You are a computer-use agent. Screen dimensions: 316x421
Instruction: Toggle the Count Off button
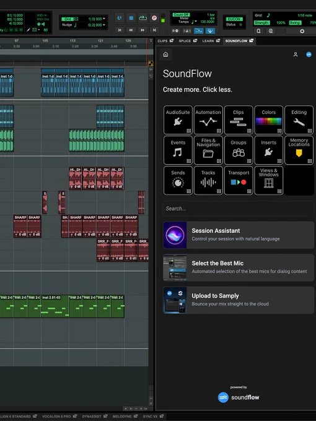click(x=181, y=15)
